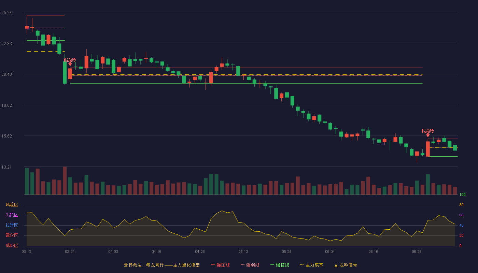Click the 云梯战法·与龙同行 主力量化模型 legend title
The image size is (478, 273).
click(x=162, y=265)
